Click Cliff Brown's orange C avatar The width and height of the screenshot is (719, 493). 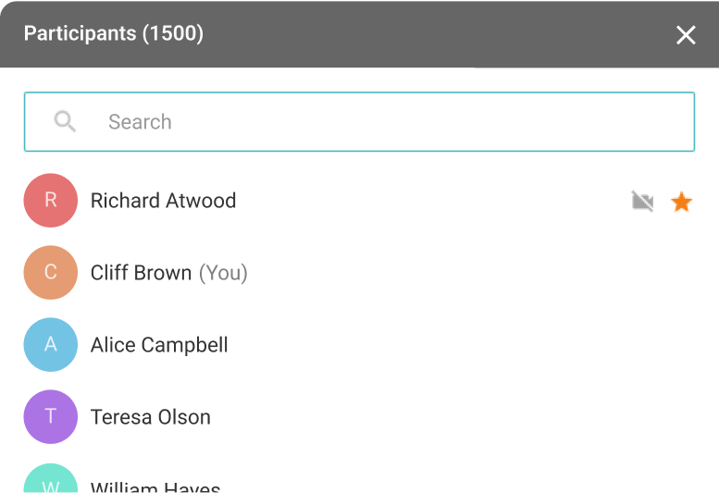[x=51, y=272]
